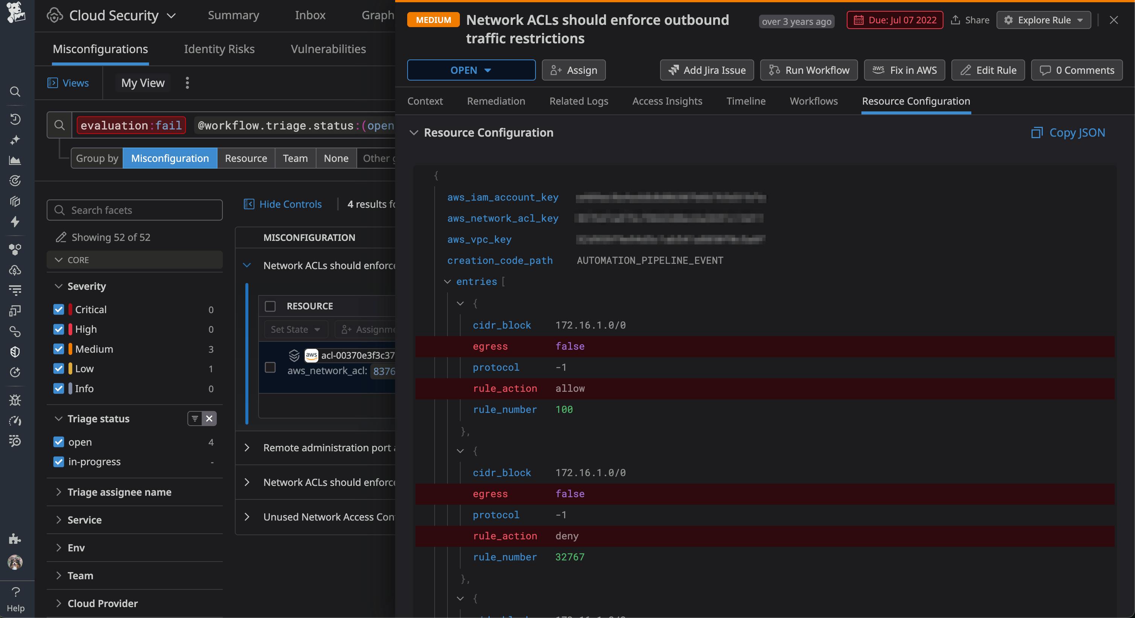Click the Search facets input field
This screenshot has height=618, width=1135.
(x=134, y=210)
